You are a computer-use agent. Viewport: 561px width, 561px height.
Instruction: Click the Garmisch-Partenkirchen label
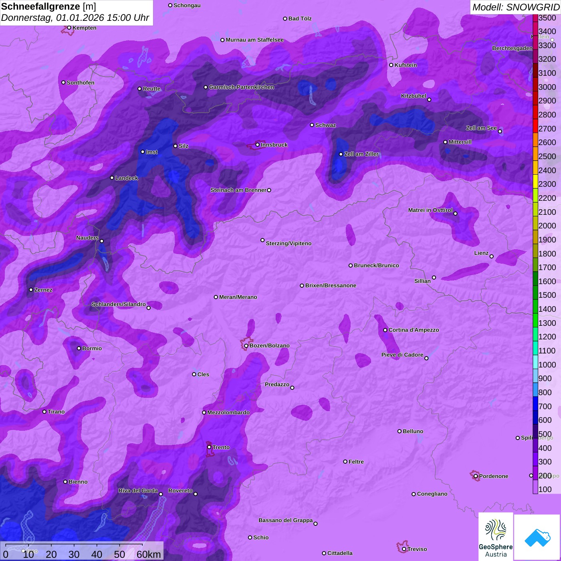[x=242, y=87]
